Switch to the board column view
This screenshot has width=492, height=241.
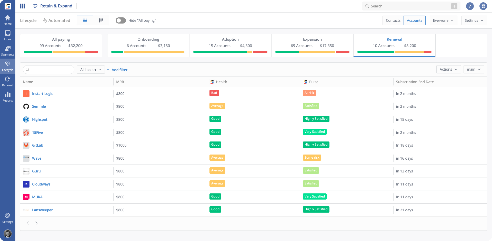click(101, 20)
